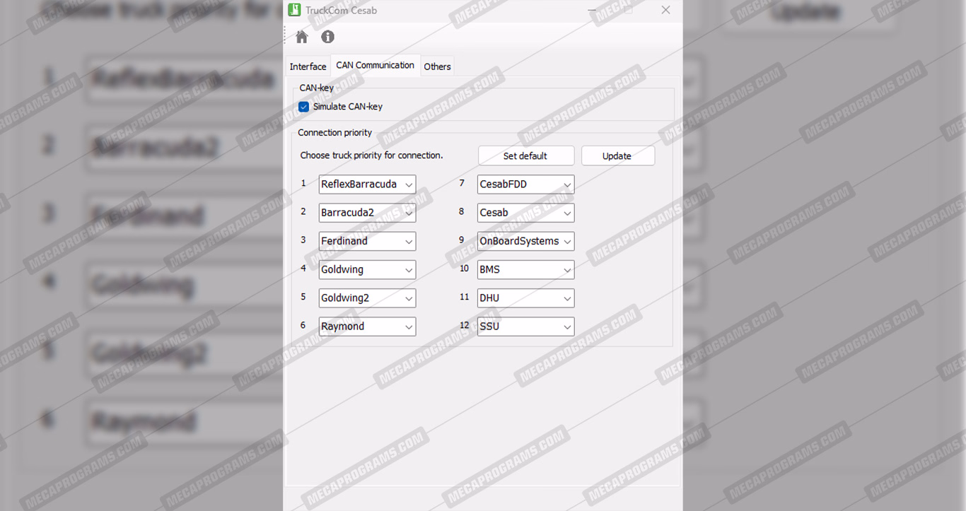
Task: Open the CesabFDD dropdown list
Action: tap(525, 184)
